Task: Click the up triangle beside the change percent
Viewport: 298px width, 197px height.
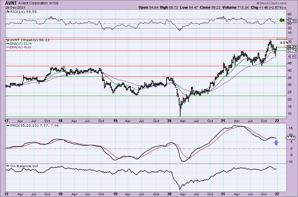Action: point(285,8)
